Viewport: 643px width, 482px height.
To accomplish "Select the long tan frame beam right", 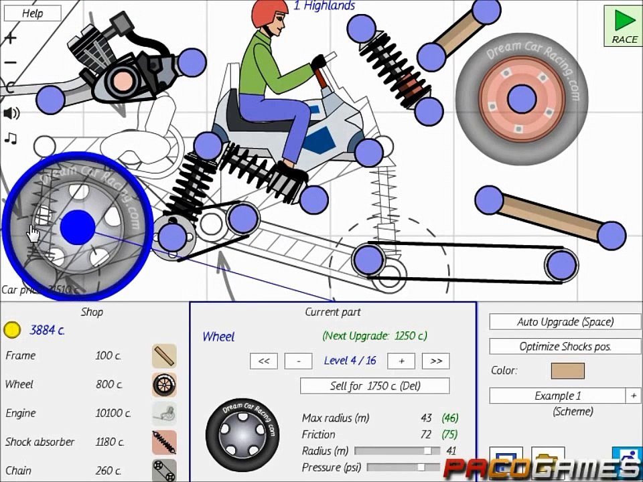I will point(551,218).
